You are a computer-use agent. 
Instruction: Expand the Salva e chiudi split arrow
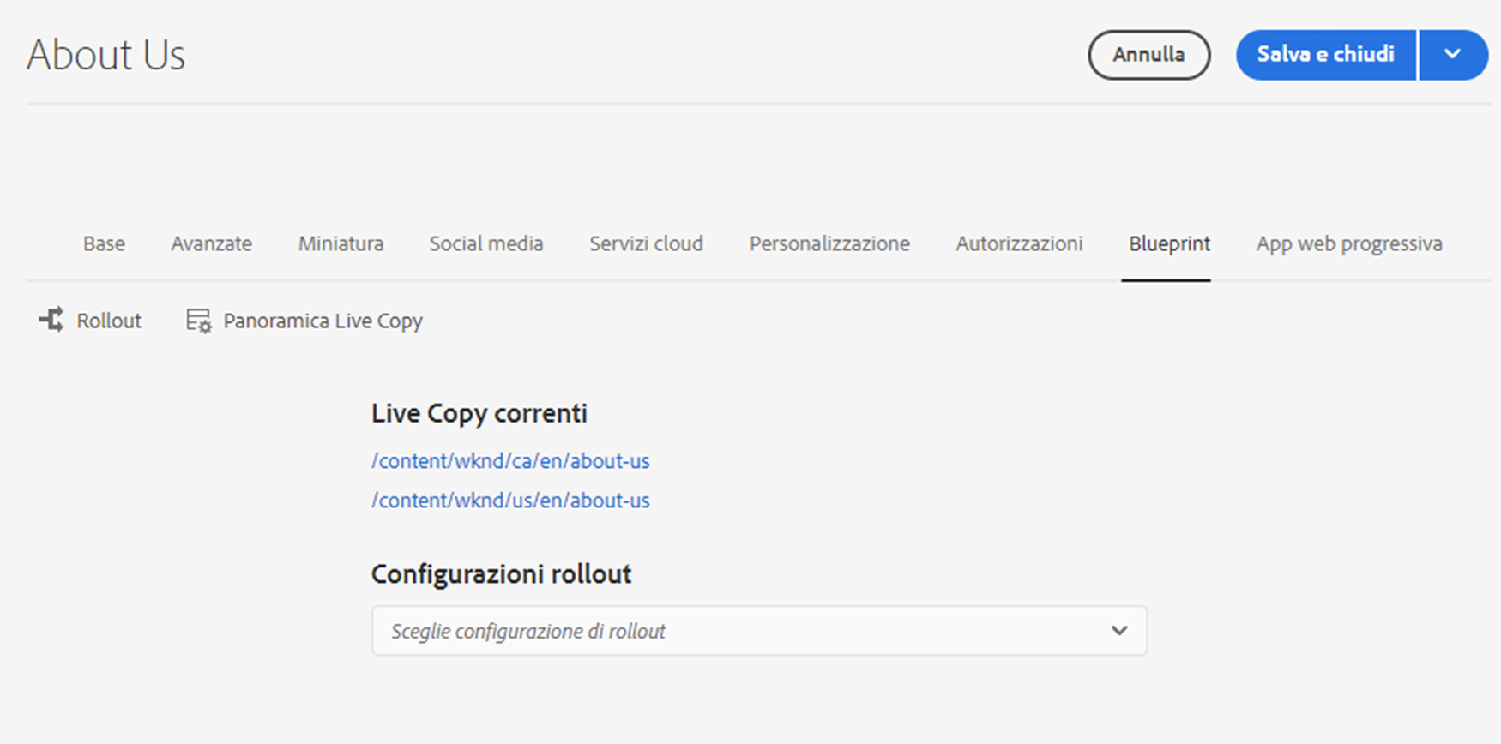[1452, 55]
